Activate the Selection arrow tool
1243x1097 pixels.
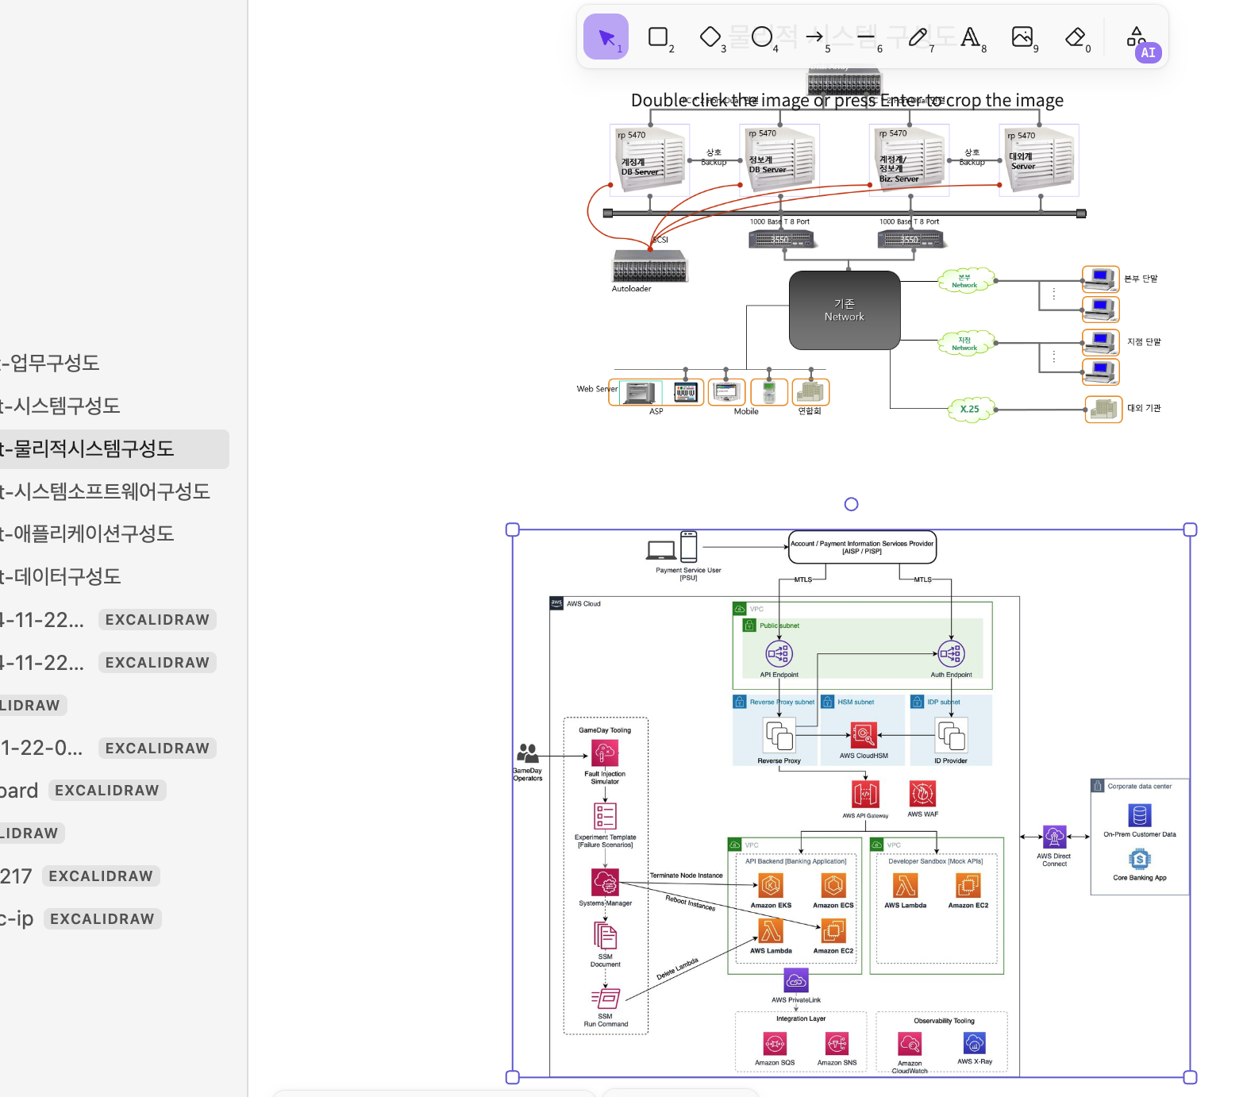click(606, 37)
